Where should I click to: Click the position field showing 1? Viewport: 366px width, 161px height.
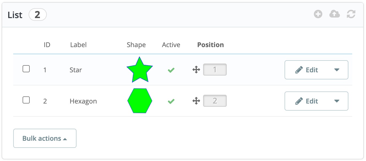215,70
